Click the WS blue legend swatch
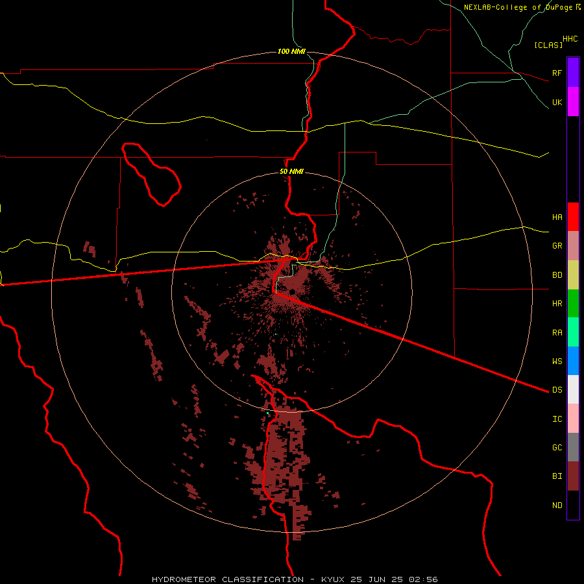Viewport: 584px width, 584px height. (573, 361)
